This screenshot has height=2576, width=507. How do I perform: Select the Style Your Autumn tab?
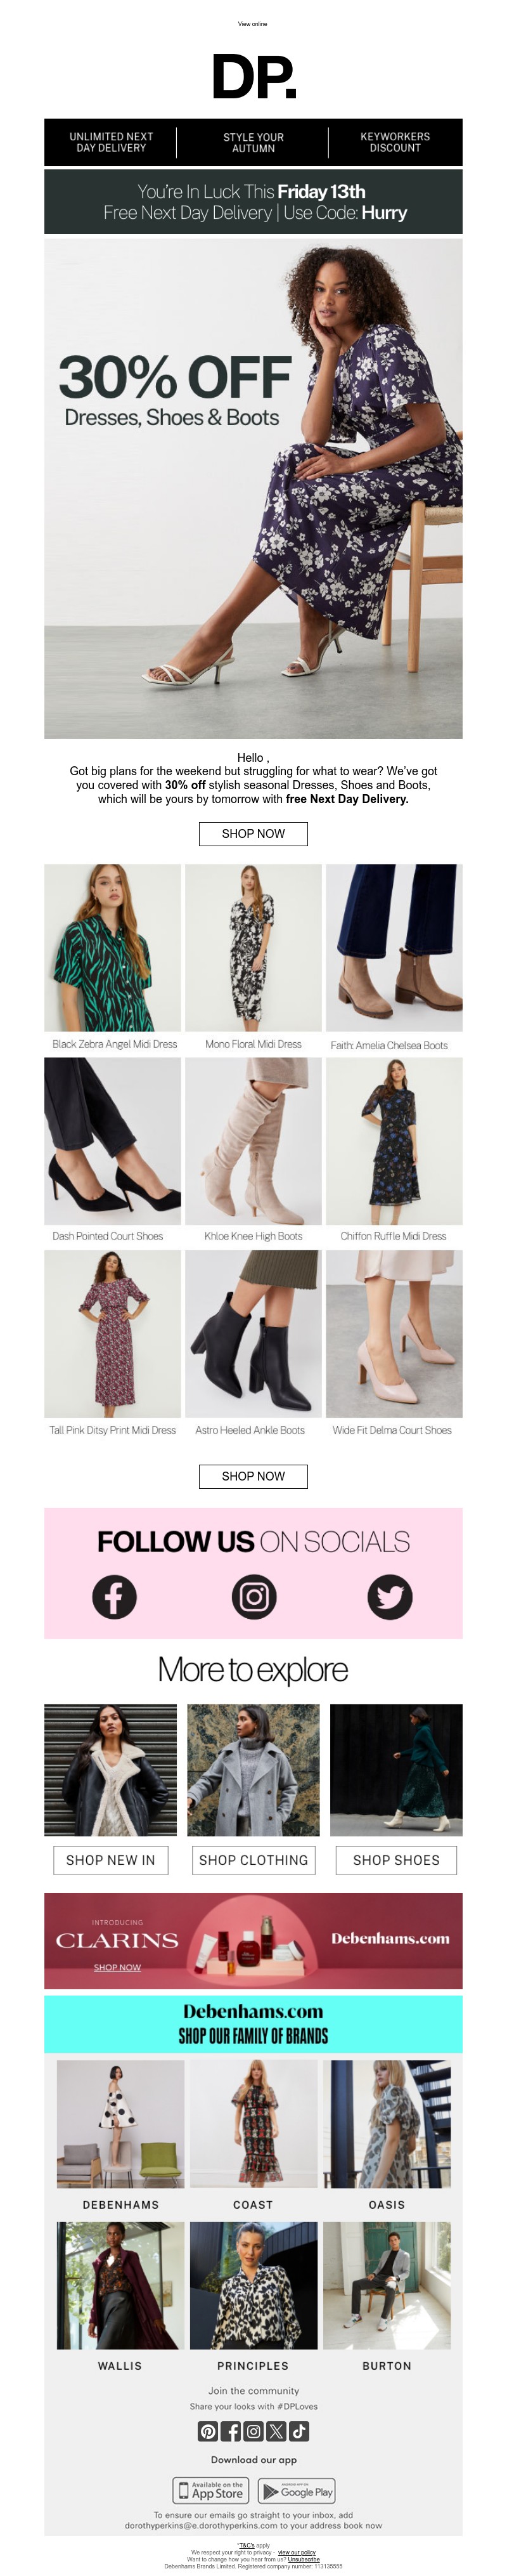(x=253, y=142)
